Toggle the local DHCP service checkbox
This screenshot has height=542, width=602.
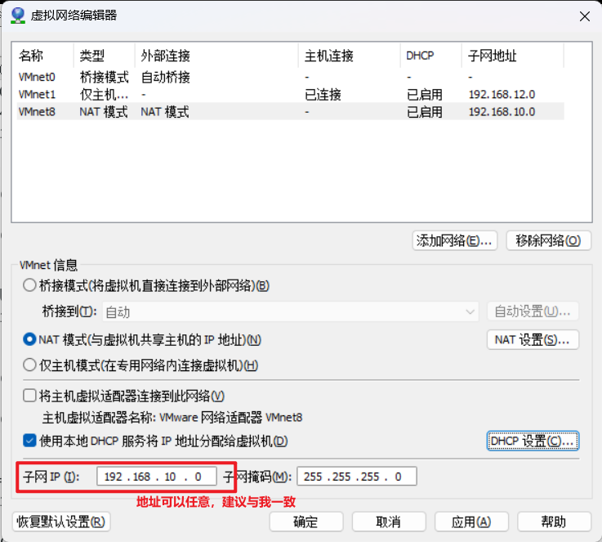point(30,441)
